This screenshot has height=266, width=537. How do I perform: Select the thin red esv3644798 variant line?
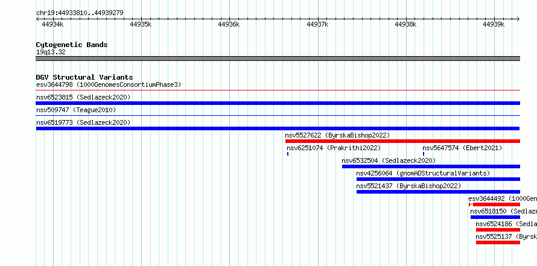coord(278,90)
